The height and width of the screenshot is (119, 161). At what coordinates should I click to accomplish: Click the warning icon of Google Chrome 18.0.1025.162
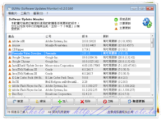click(x=10, y=61)
